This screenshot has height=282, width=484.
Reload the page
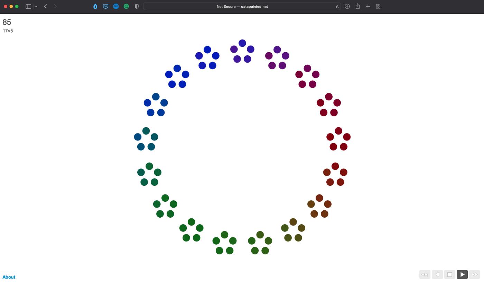[x=337, y=6]
